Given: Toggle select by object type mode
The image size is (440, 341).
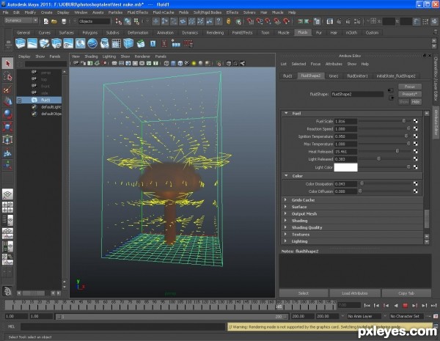Looking at the screenshot, I should pos(128,21).
